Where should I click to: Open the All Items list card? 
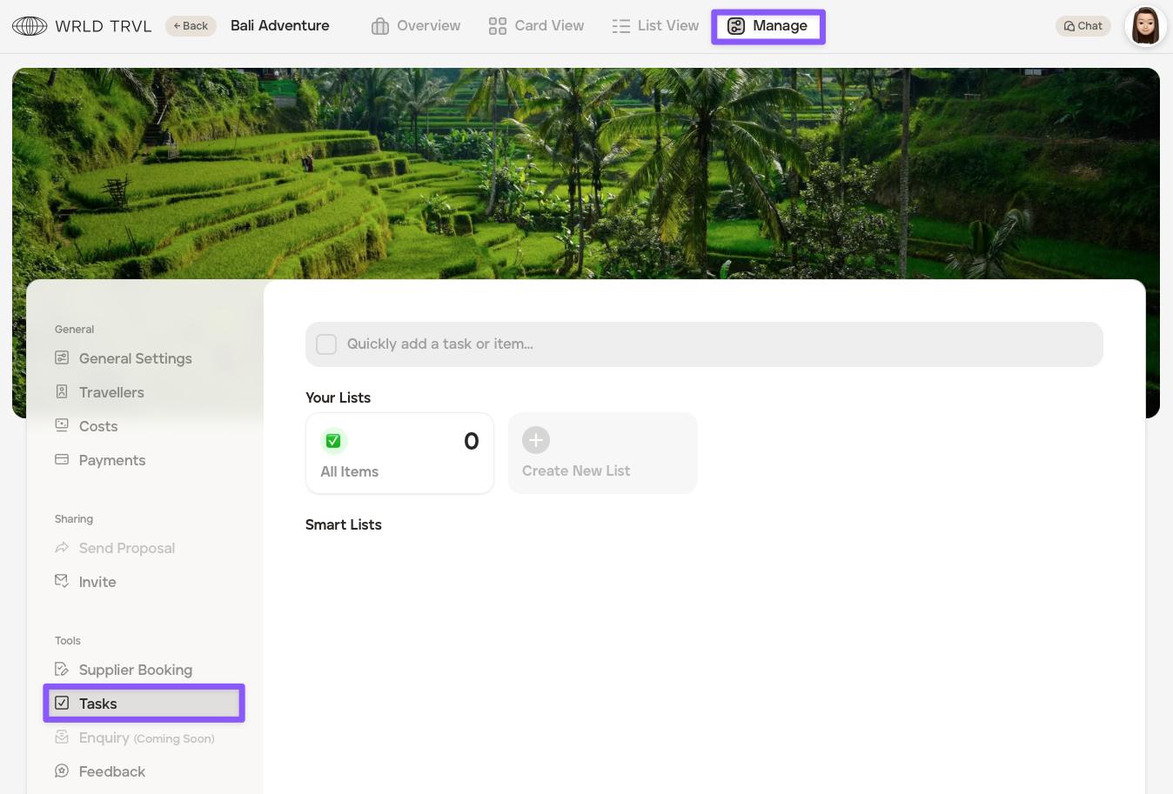[399, 453]
